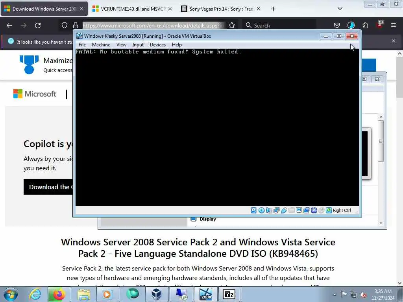Go back with Firefox back arrow

9,26
